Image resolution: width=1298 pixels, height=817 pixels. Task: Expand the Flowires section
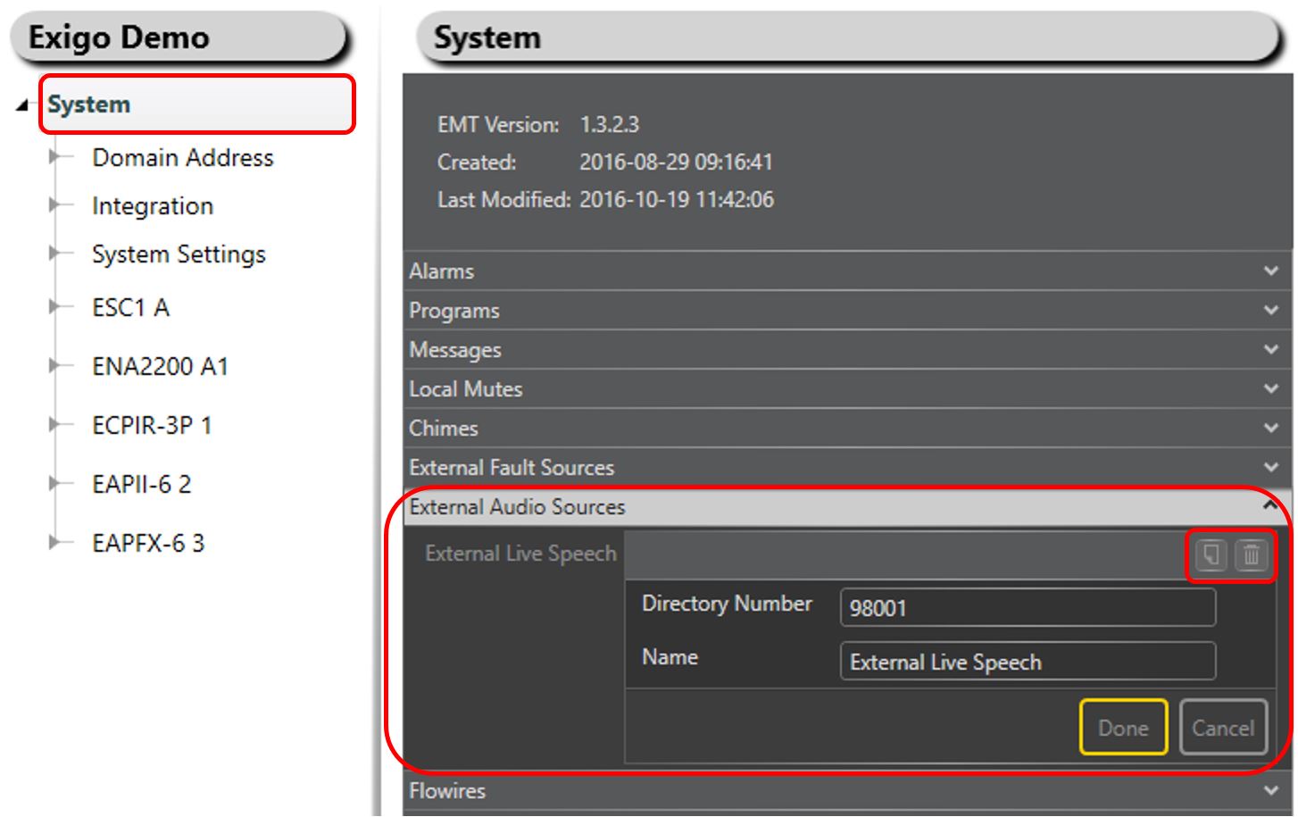1270,791
